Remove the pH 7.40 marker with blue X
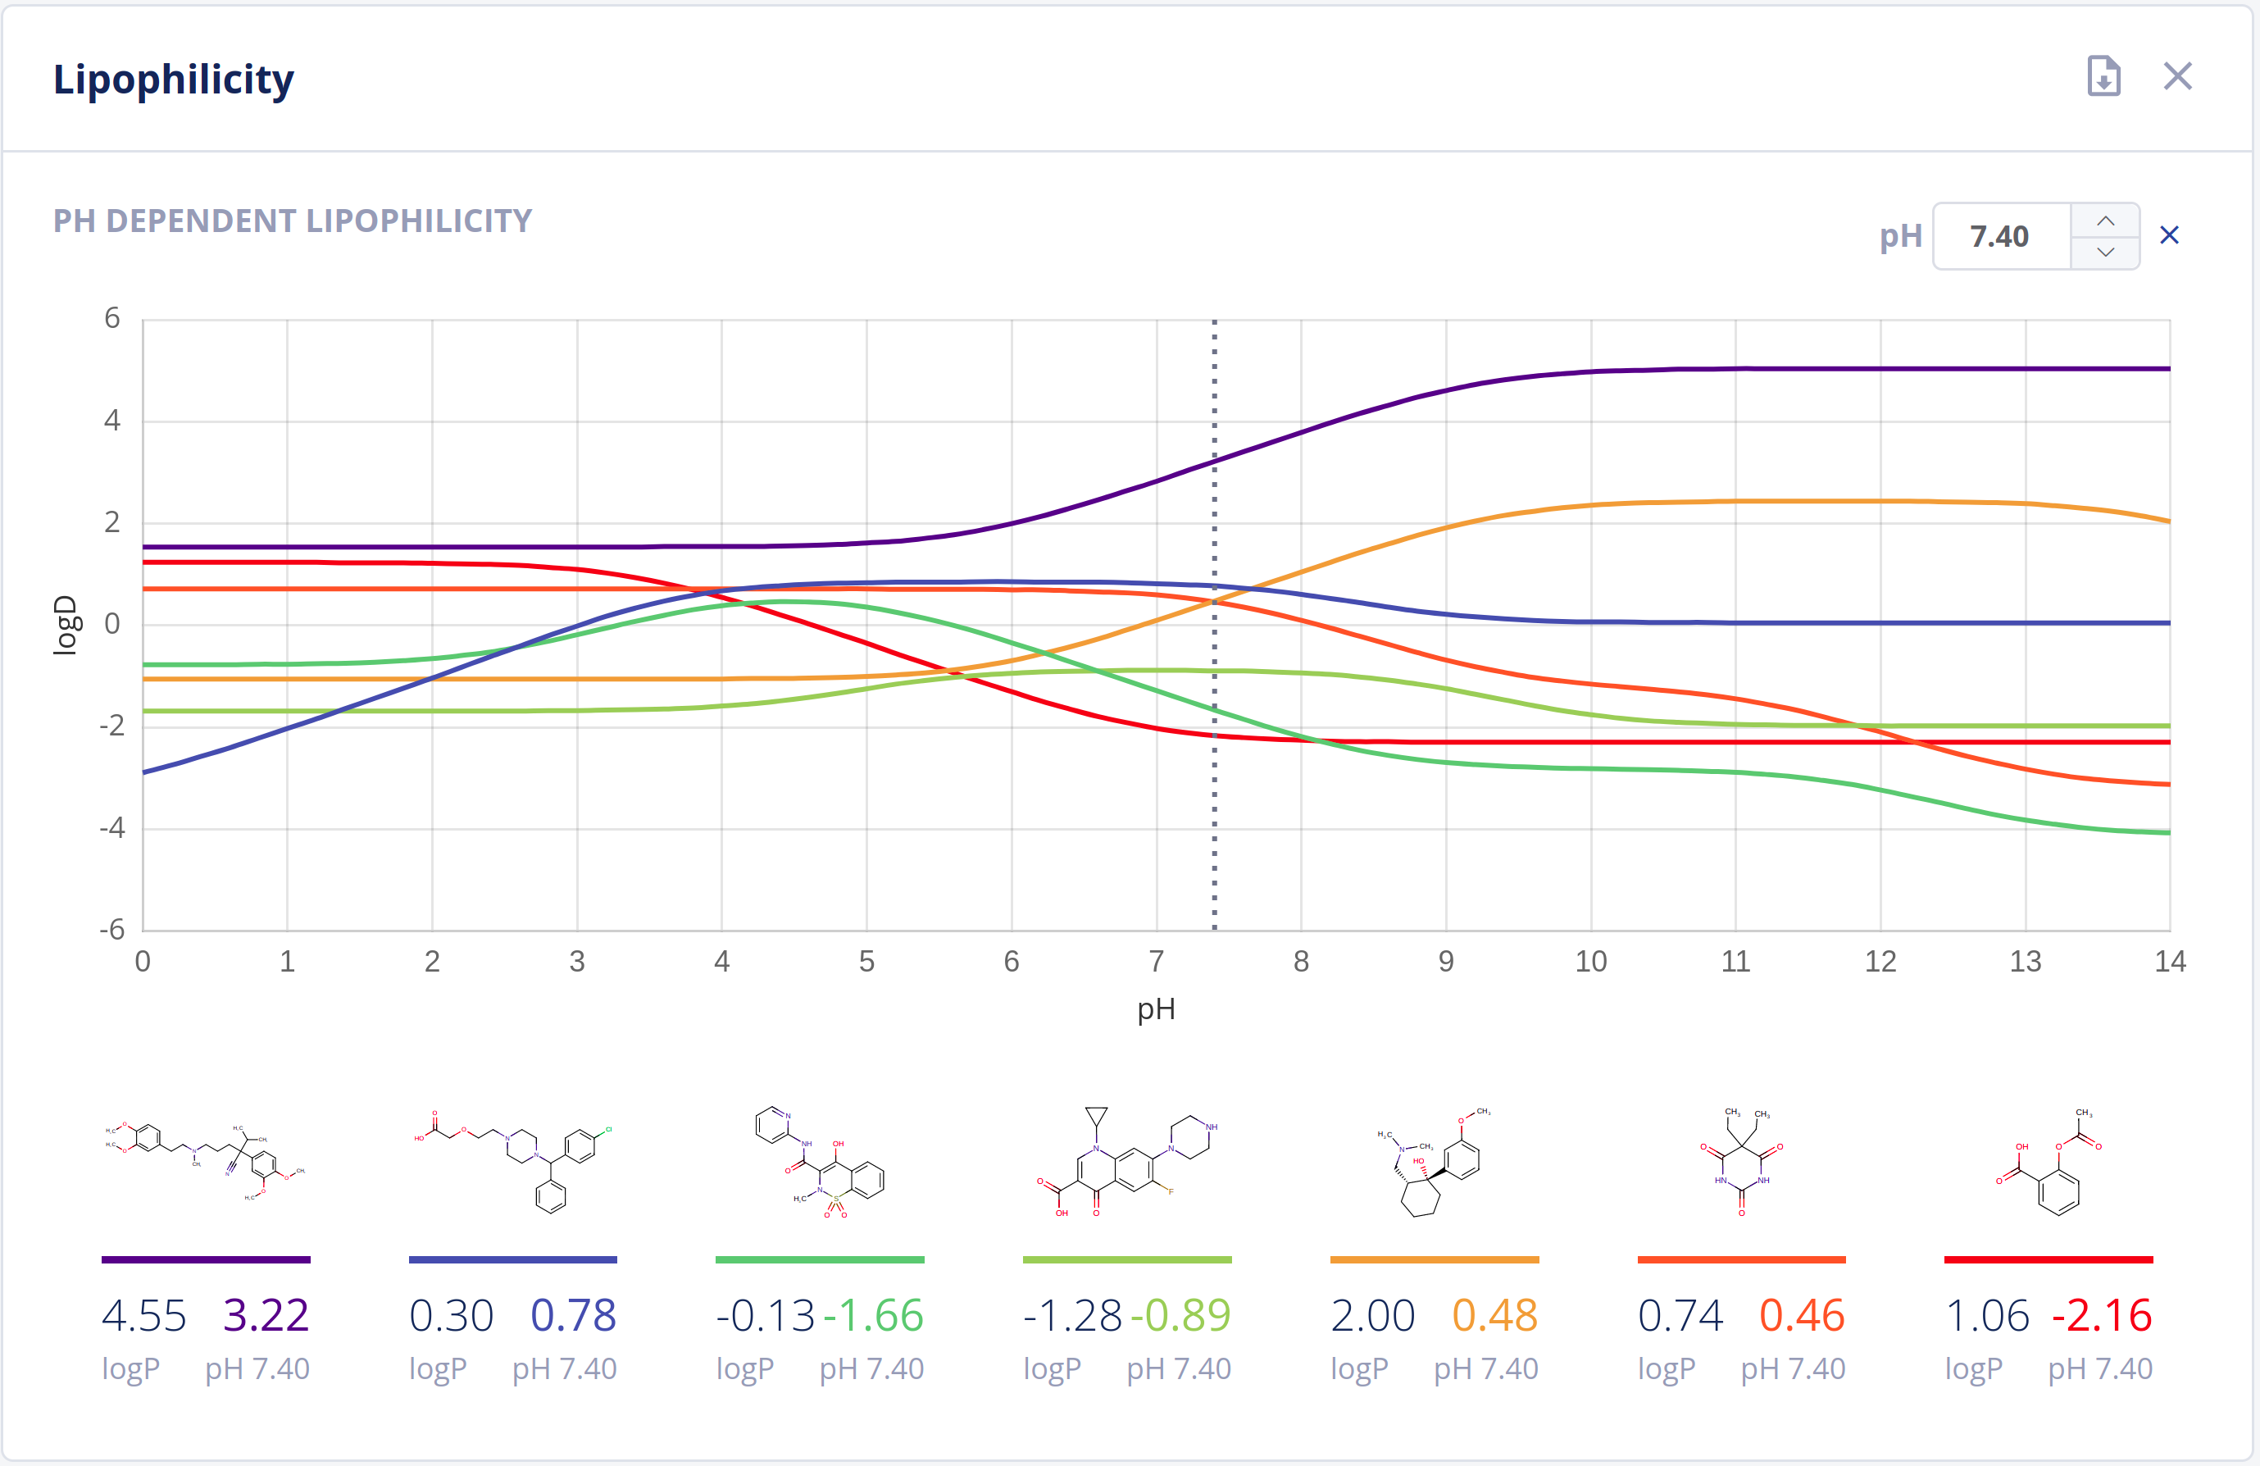 [2169, 235]
